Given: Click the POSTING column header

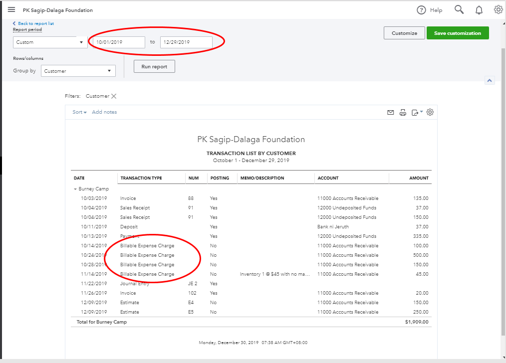Looking at the screenshot, I should tap(220, 178).
